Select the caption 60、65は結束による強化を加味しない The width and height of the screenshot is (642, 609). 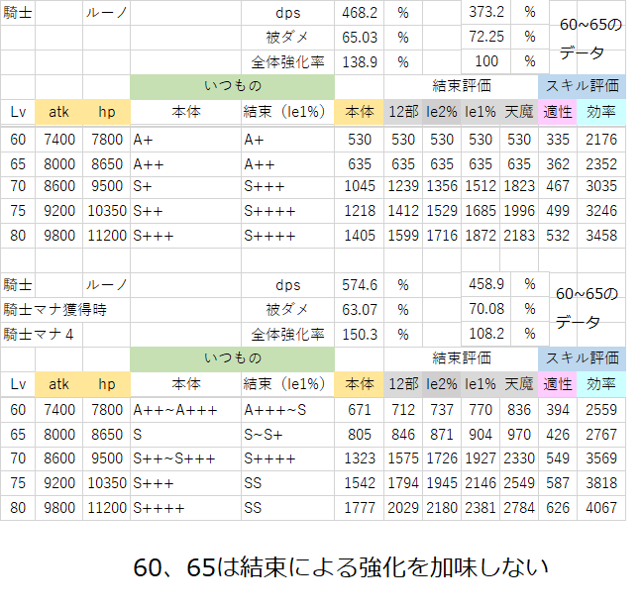[341, 567]
